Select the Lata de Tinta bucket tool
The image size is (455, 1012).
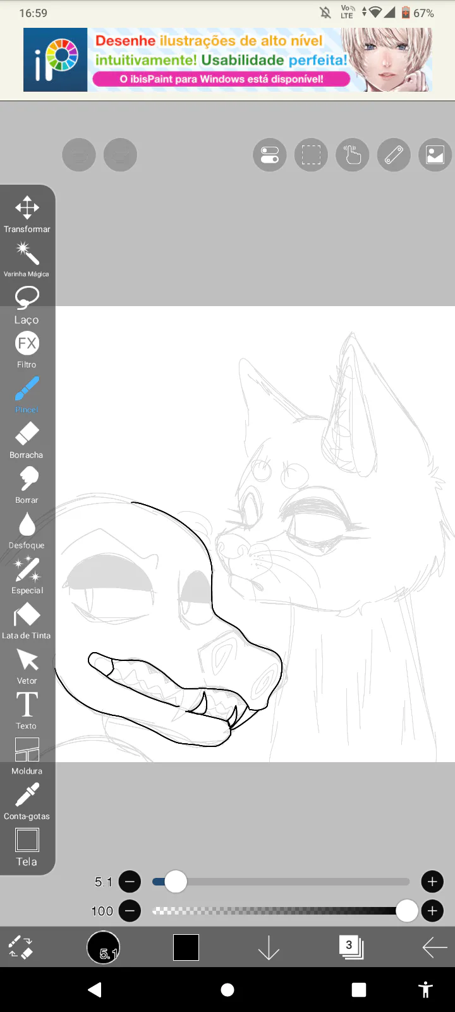coord(27,621)
